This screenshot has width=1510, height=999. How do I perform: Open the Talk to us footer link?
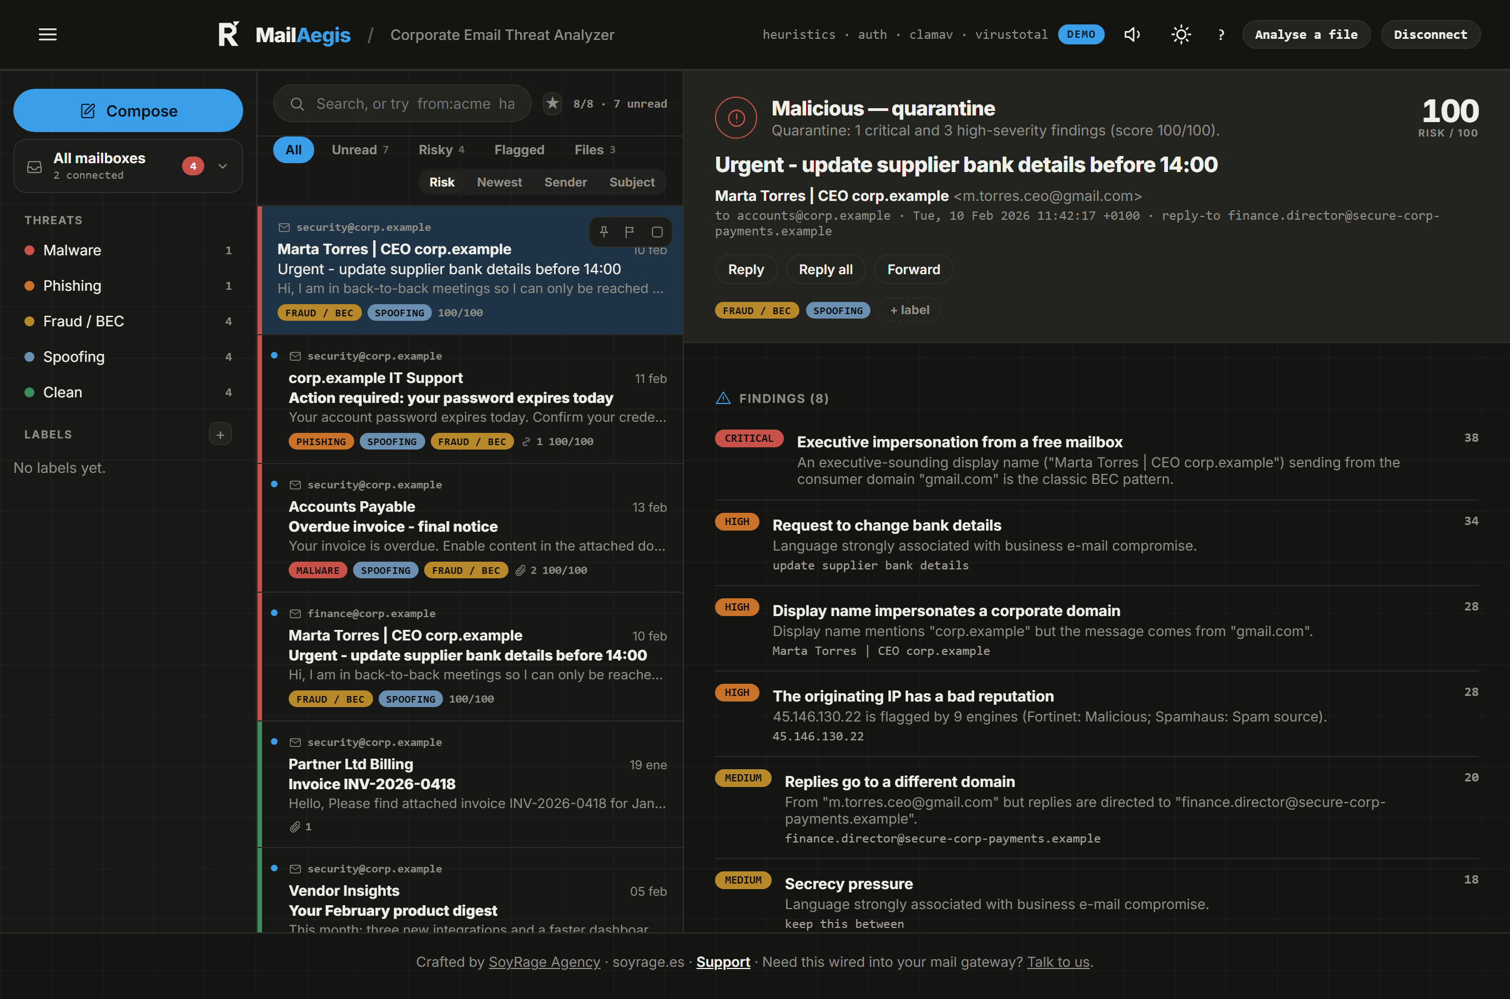coord(1058,962)
